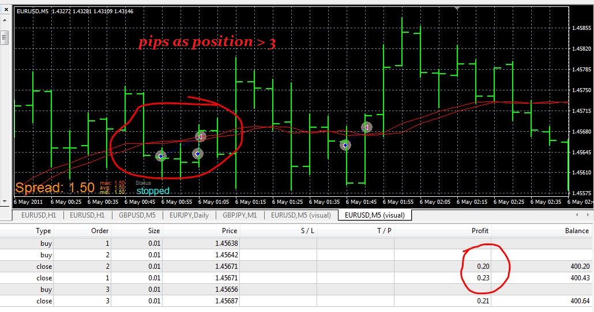Select the price cell 1.45687

[x=227, y=301]
